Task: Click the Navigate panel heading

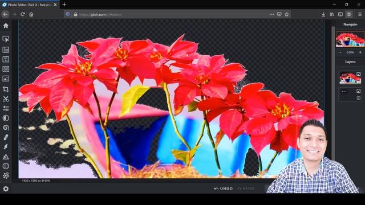Action: (350, 24)
